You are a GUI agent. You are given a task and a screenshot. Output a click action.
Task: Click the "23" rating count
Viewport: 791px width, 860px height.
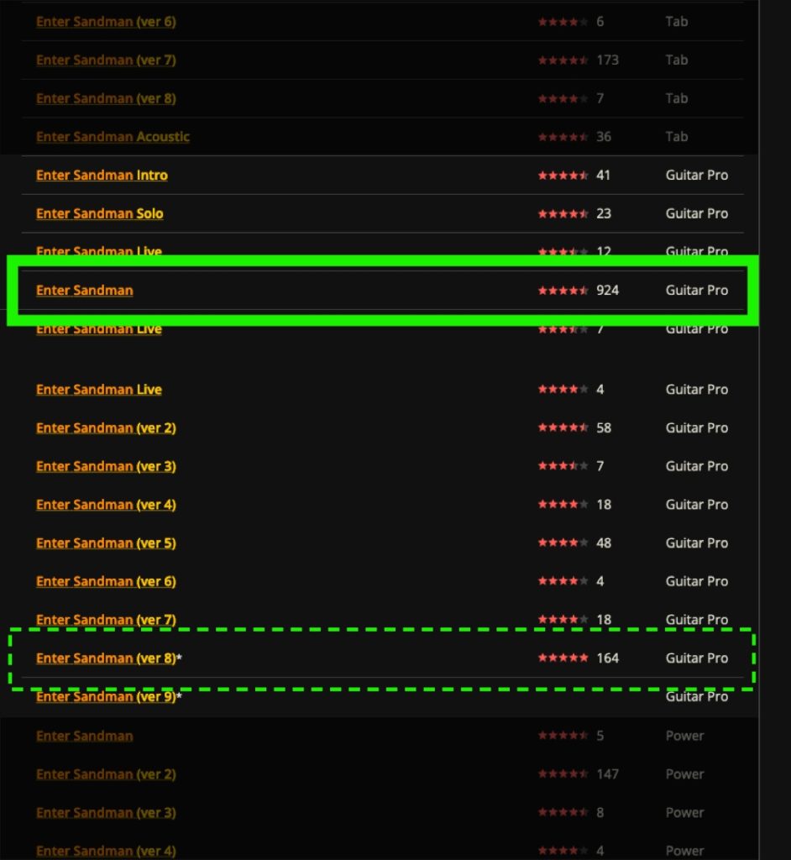(x=604, y=213)
